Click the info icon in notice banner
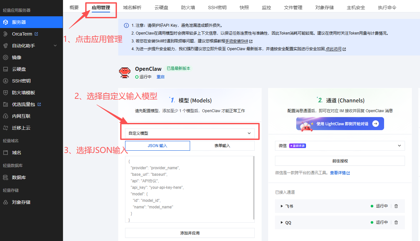 click(126, 25)
